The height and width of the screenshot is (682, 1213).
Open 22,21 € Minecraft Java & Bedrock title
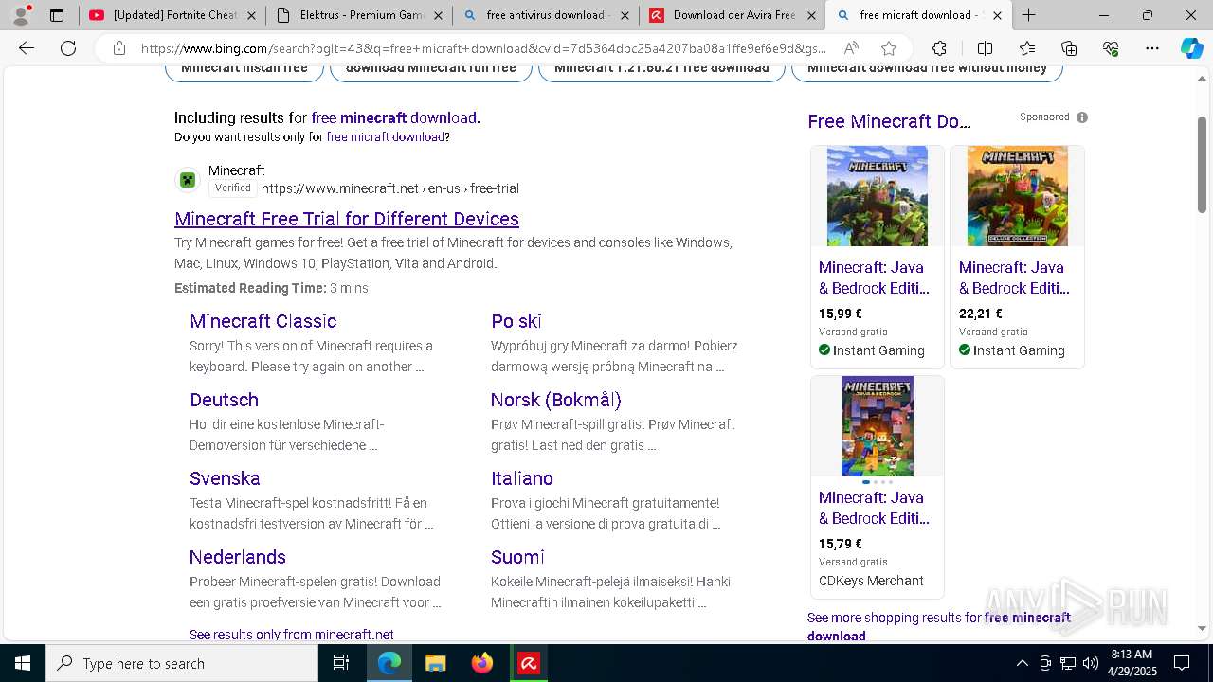click(x=1014, y=278)
